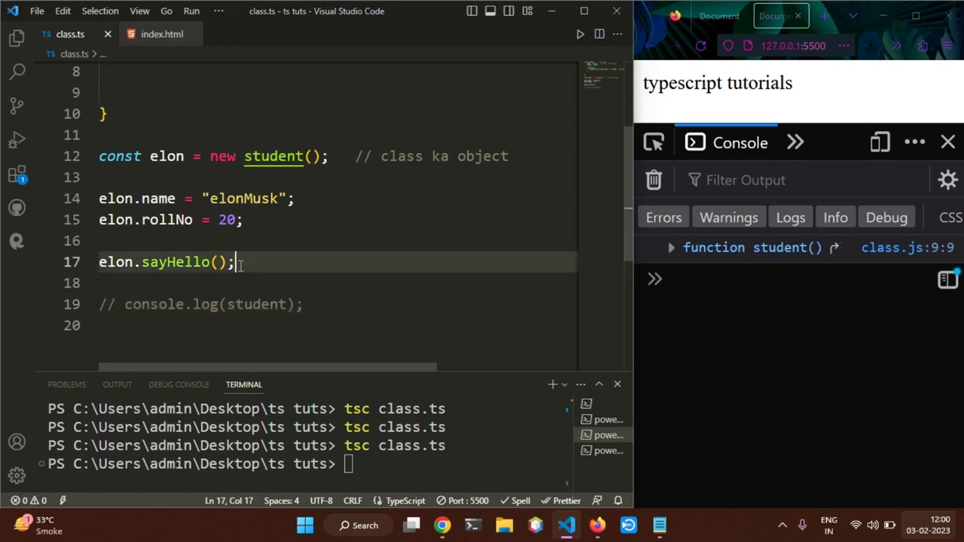
Task: Open the editor More Actions menu
Action: [618, 34]
